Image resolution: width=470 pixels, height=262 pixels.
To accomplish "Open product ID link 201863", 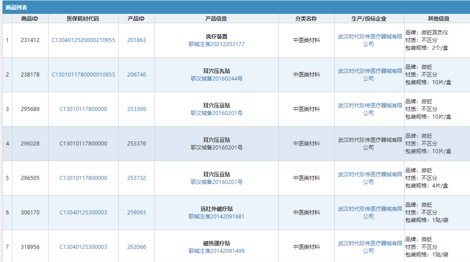I will [136, 40].
